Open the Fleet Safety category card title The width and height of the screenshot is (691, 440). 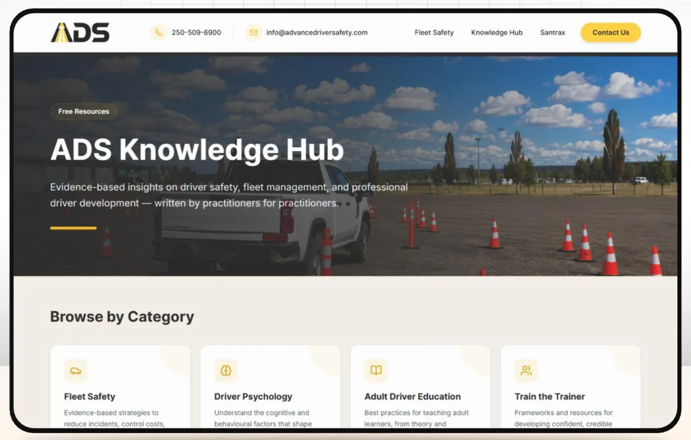point(90,396)
